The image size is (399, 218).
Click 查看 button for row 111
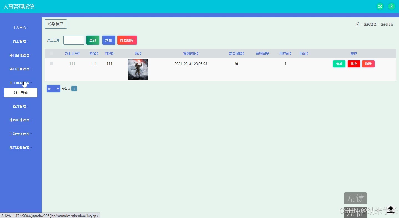[x=339, y=64]
